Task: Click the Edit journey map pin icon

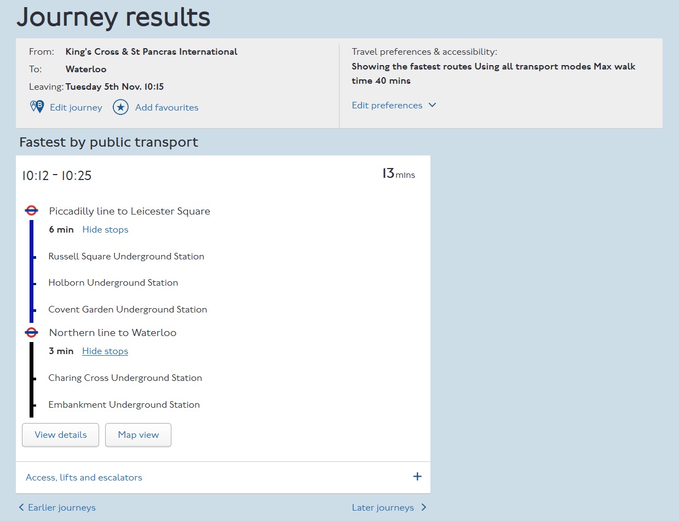Action: point(37,107)
